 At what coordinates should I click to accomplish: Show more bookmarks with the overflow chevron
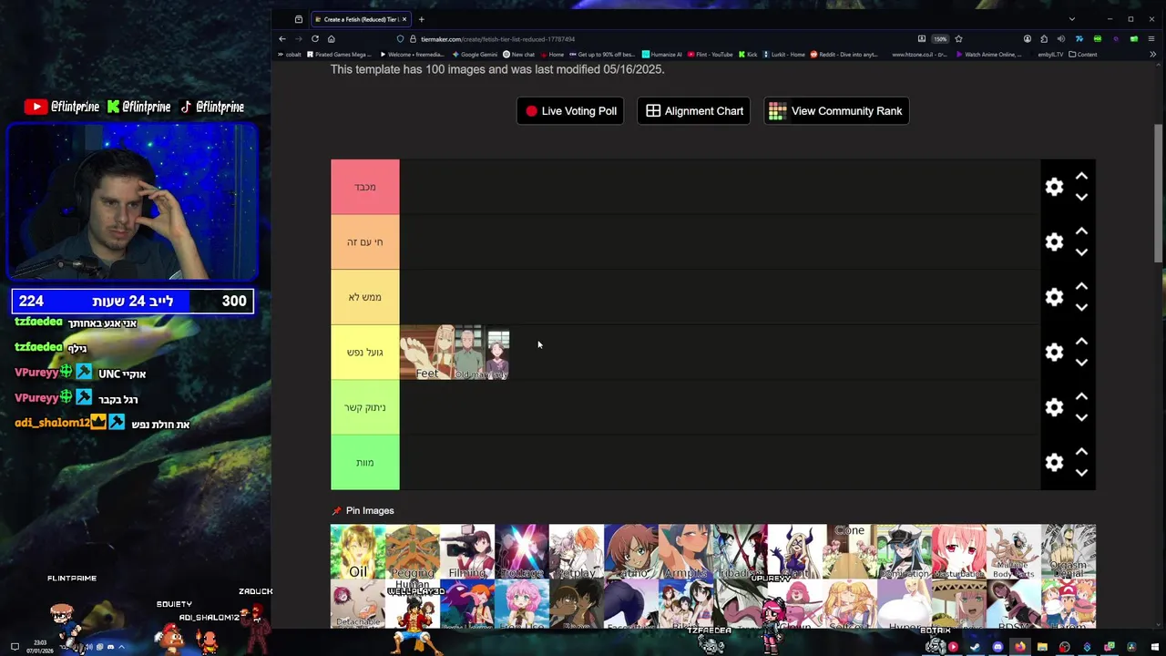1153,55
